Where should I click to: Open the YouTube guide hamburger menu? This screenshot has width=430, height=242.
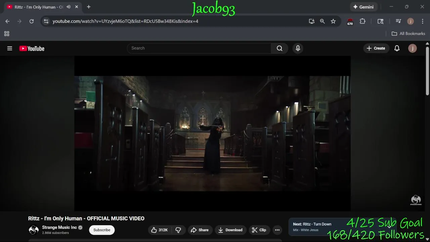pyautogui.click(x=10, y=48)
